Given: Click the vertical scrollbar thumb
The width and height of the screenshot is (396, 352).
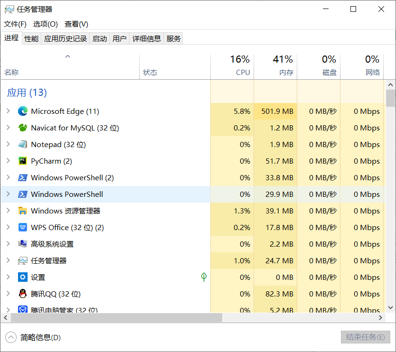Looking at the screenshot, I should click(x=391, y=98).
